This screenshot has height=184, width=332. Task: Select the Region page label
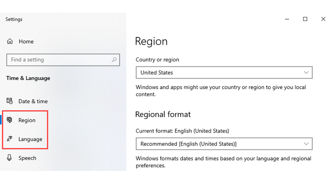point(27,120)
